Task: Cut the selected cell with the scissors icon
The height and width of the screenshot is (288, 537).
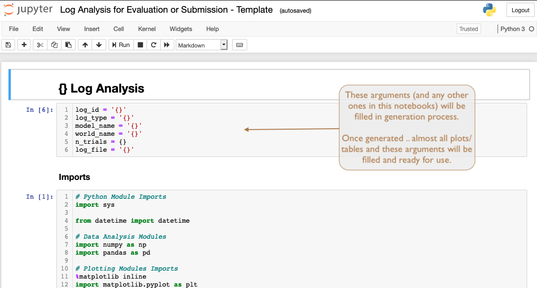Action: pyautogui.click(x=40, y=44)
